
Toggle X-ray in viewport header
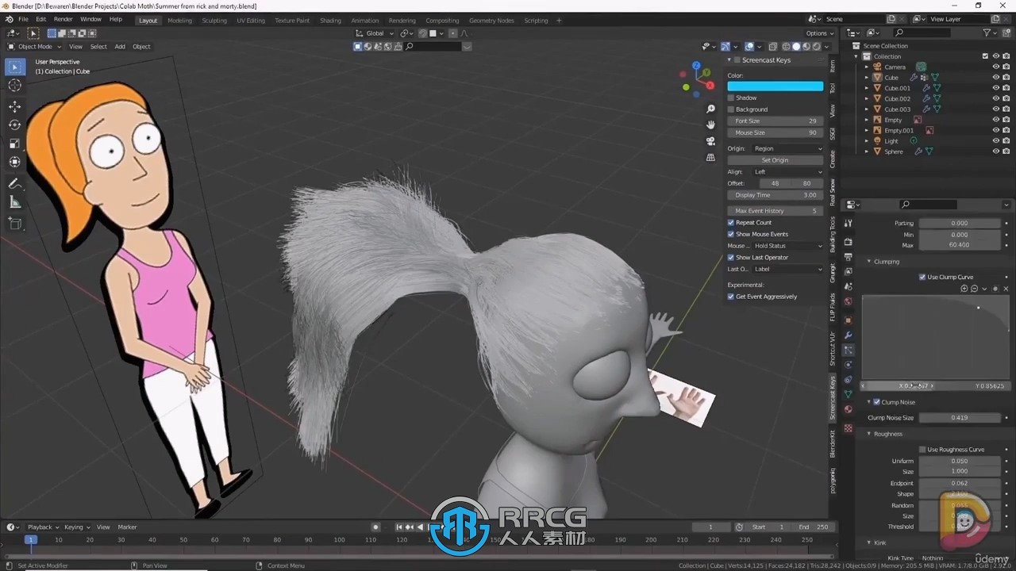pyautogui.click(x=772, y=46)
